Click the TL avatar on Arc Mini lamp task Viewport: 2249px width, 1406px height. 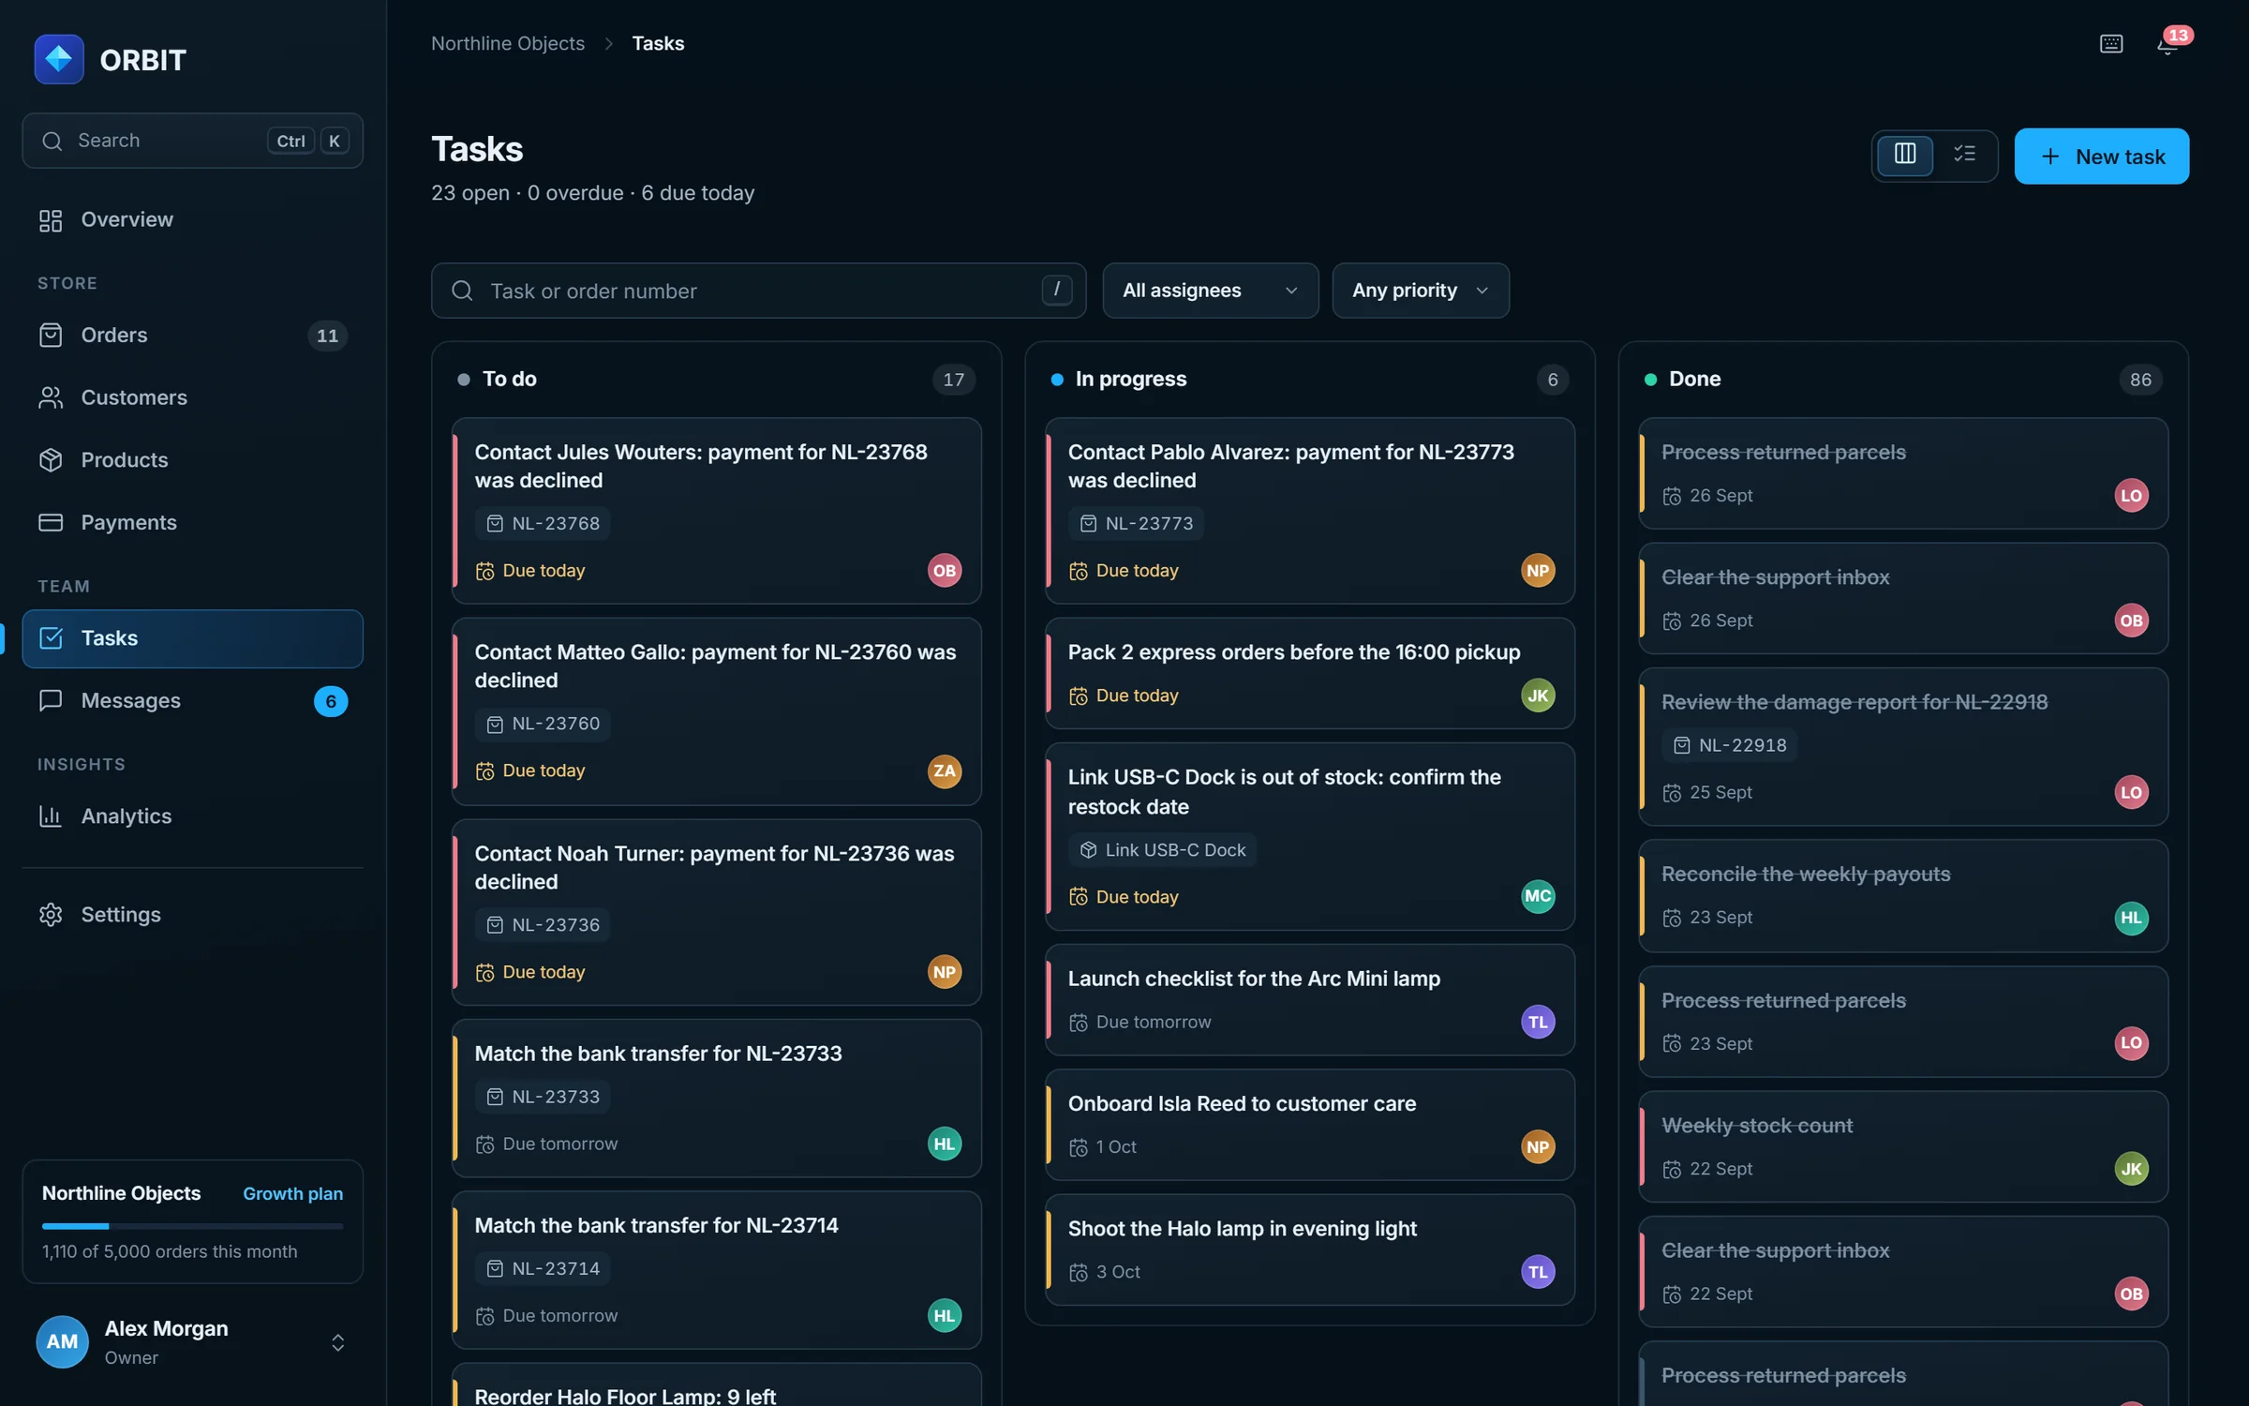tap(1538, 1022)
